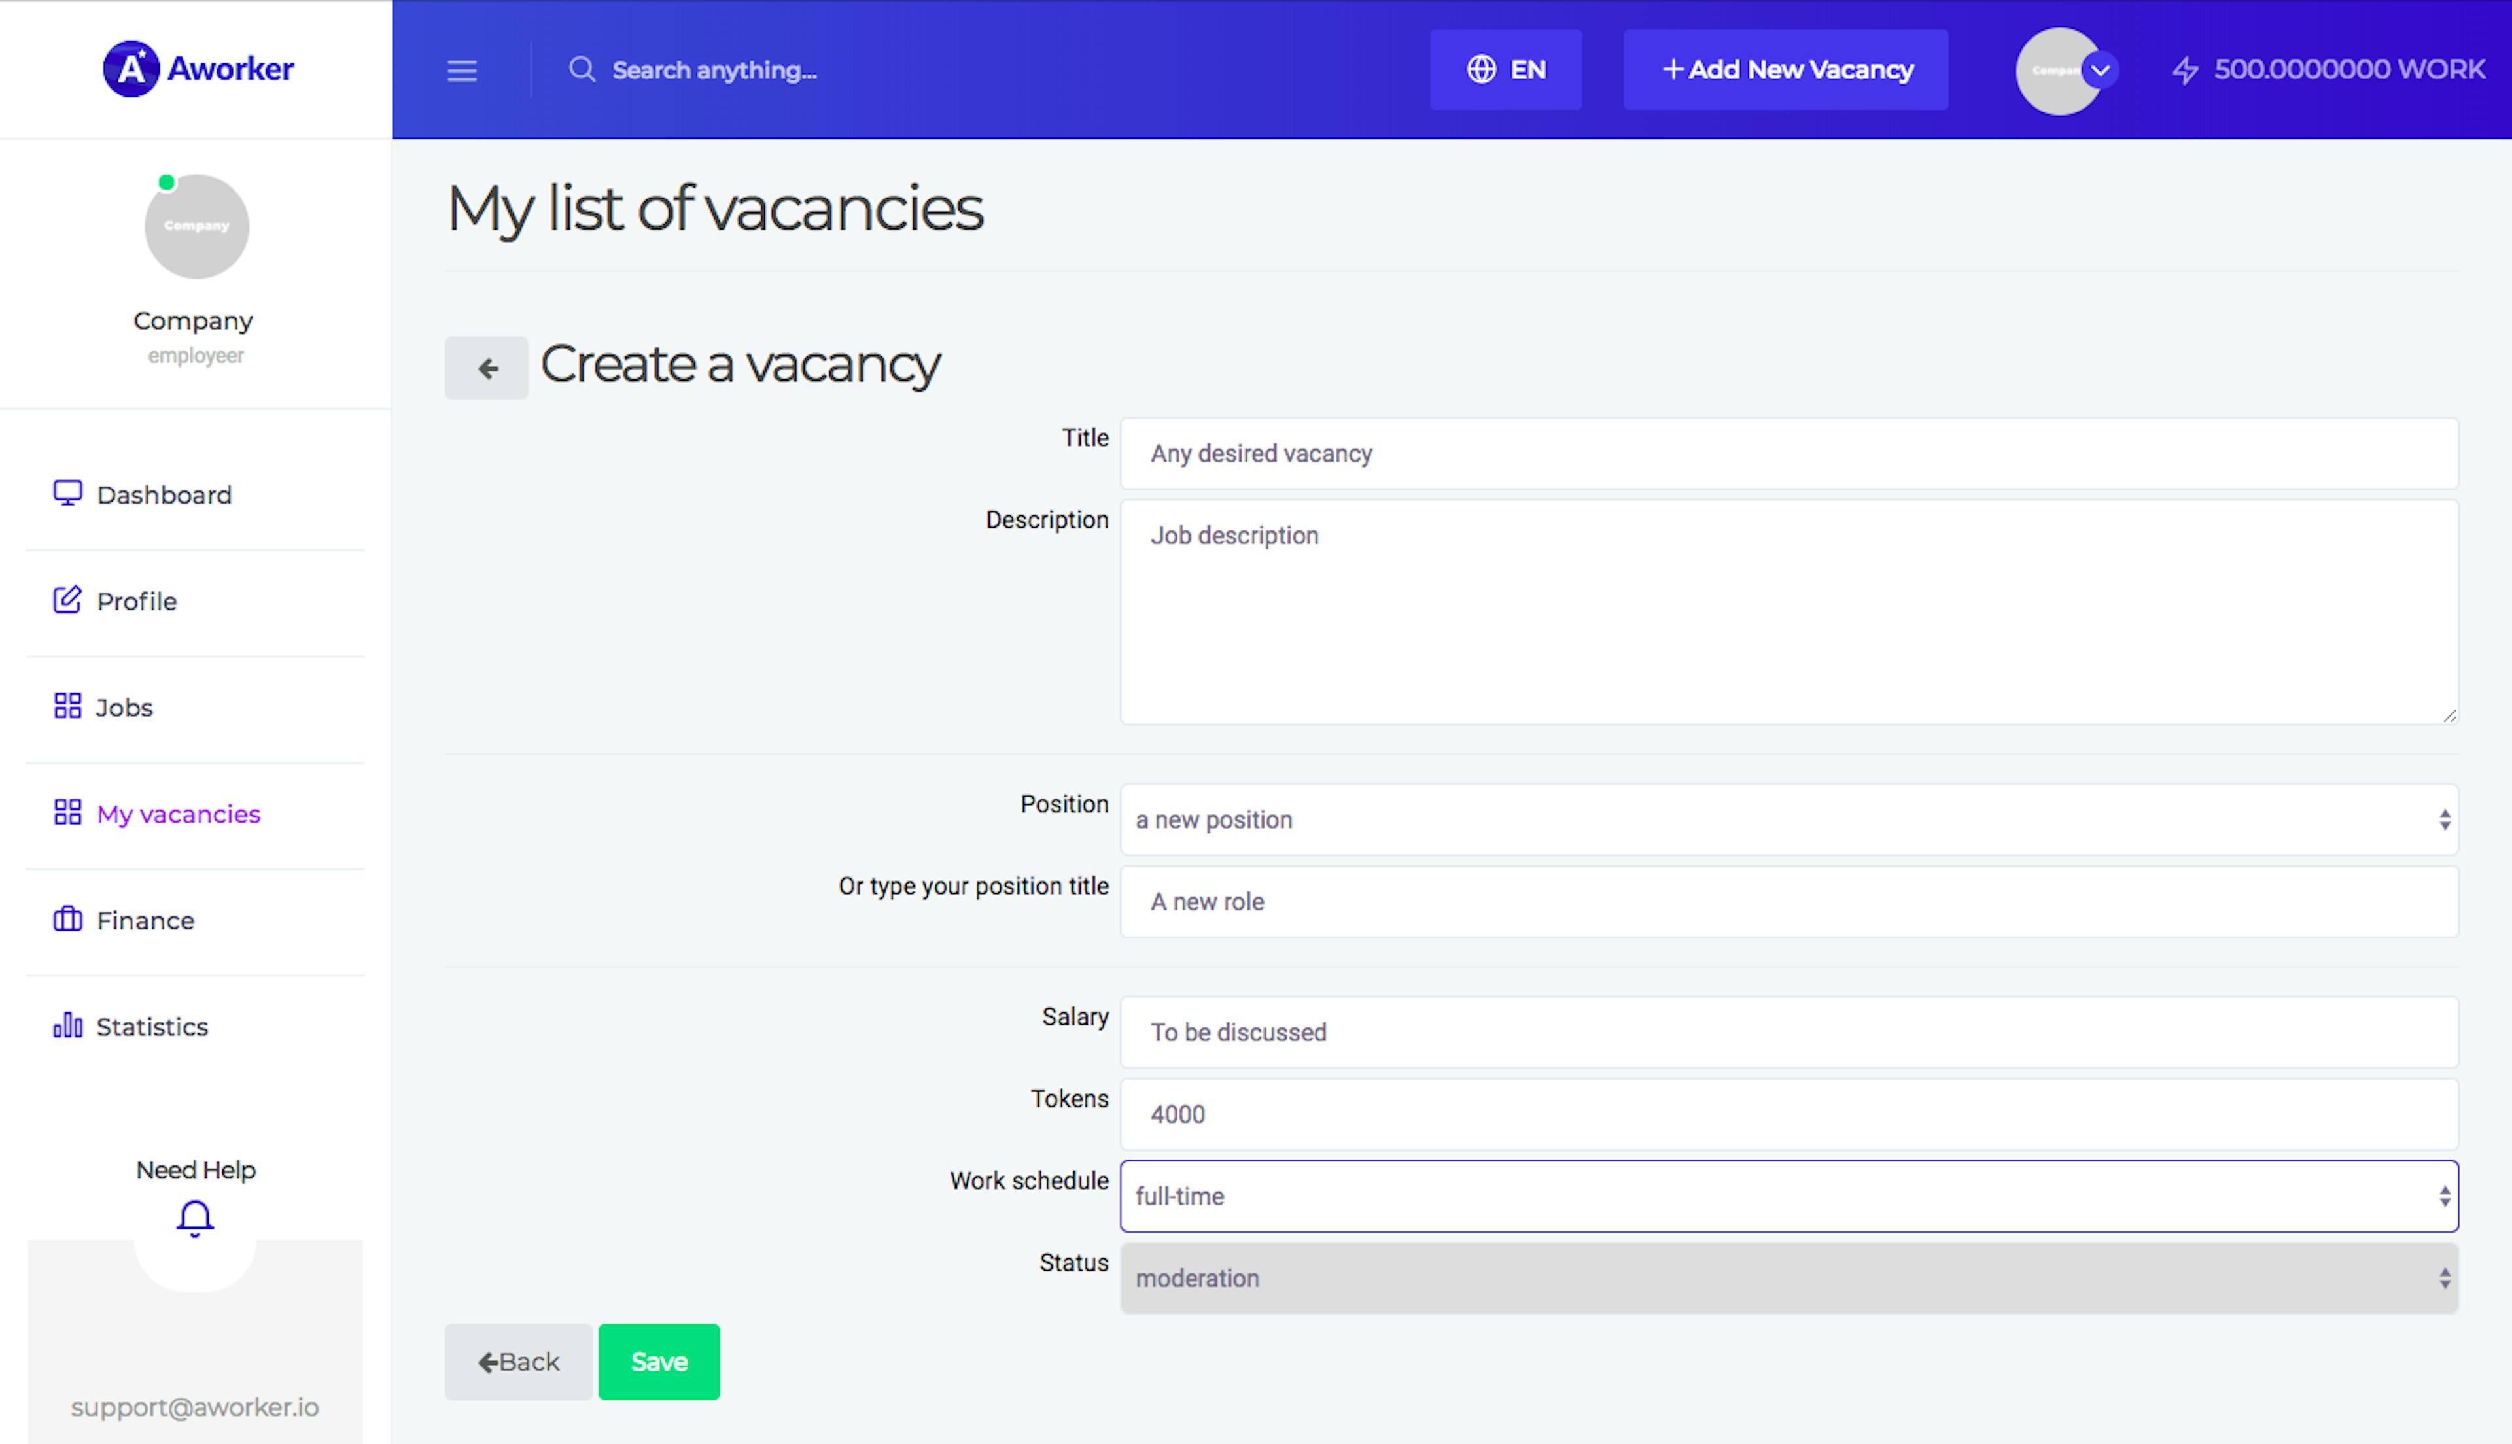
Task: Click the support@aworker.io link
Action: tap(196, 1407)
